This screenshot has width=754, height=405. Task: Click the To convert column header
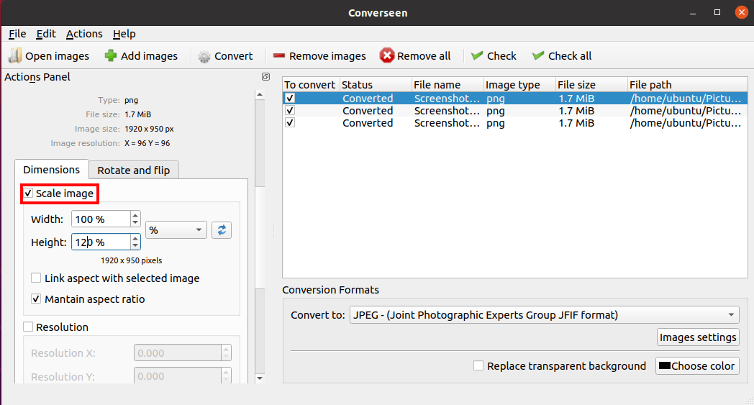coord(311,85)
